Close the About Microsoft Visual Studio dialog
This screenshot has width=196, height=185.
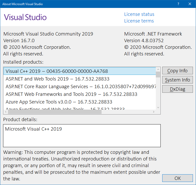pyautogui.click(x=190, y=4)
